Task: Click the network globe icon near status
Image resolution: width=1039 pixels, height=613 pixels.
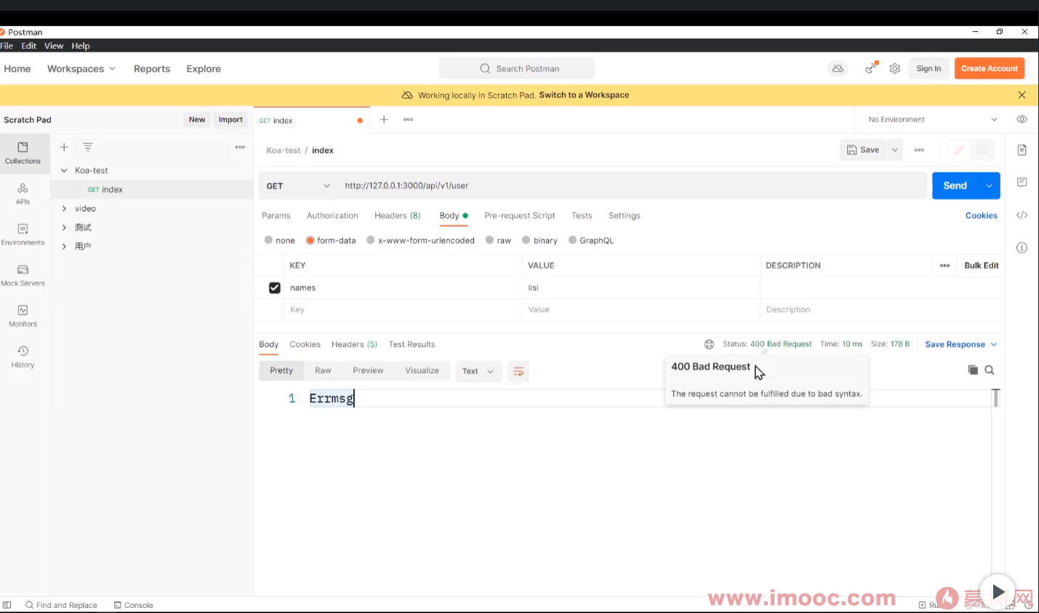Action: 709,344
